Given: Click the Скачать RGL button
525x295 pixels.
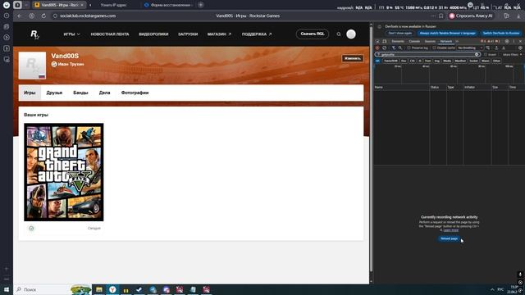Looking at the screenshot, I should coord(313,34).
